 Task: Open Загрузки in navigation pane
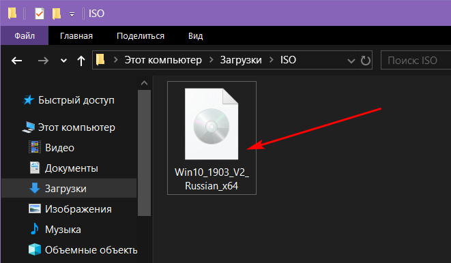click(66, 189)
